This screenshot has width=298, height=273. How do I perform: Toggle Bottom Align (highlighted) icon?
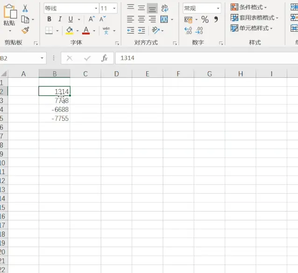[152, 8]
